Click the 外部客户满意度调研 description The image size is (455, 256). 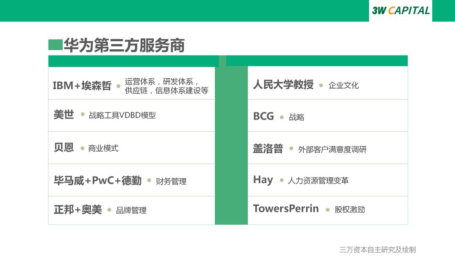point(332,149)
